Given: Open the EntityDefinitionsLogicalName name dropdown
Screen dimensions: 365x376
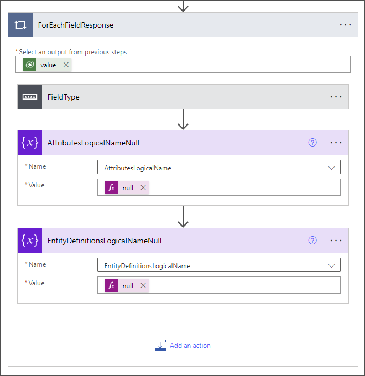Looking at the screenshot, I should (x=218, y=265).
